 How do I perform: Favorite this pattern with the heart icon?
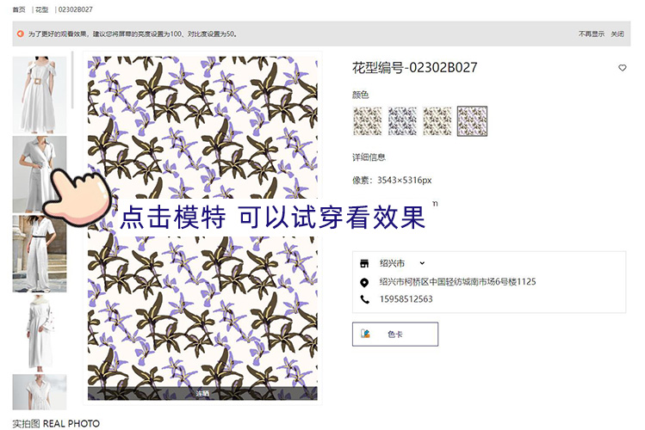622,68
